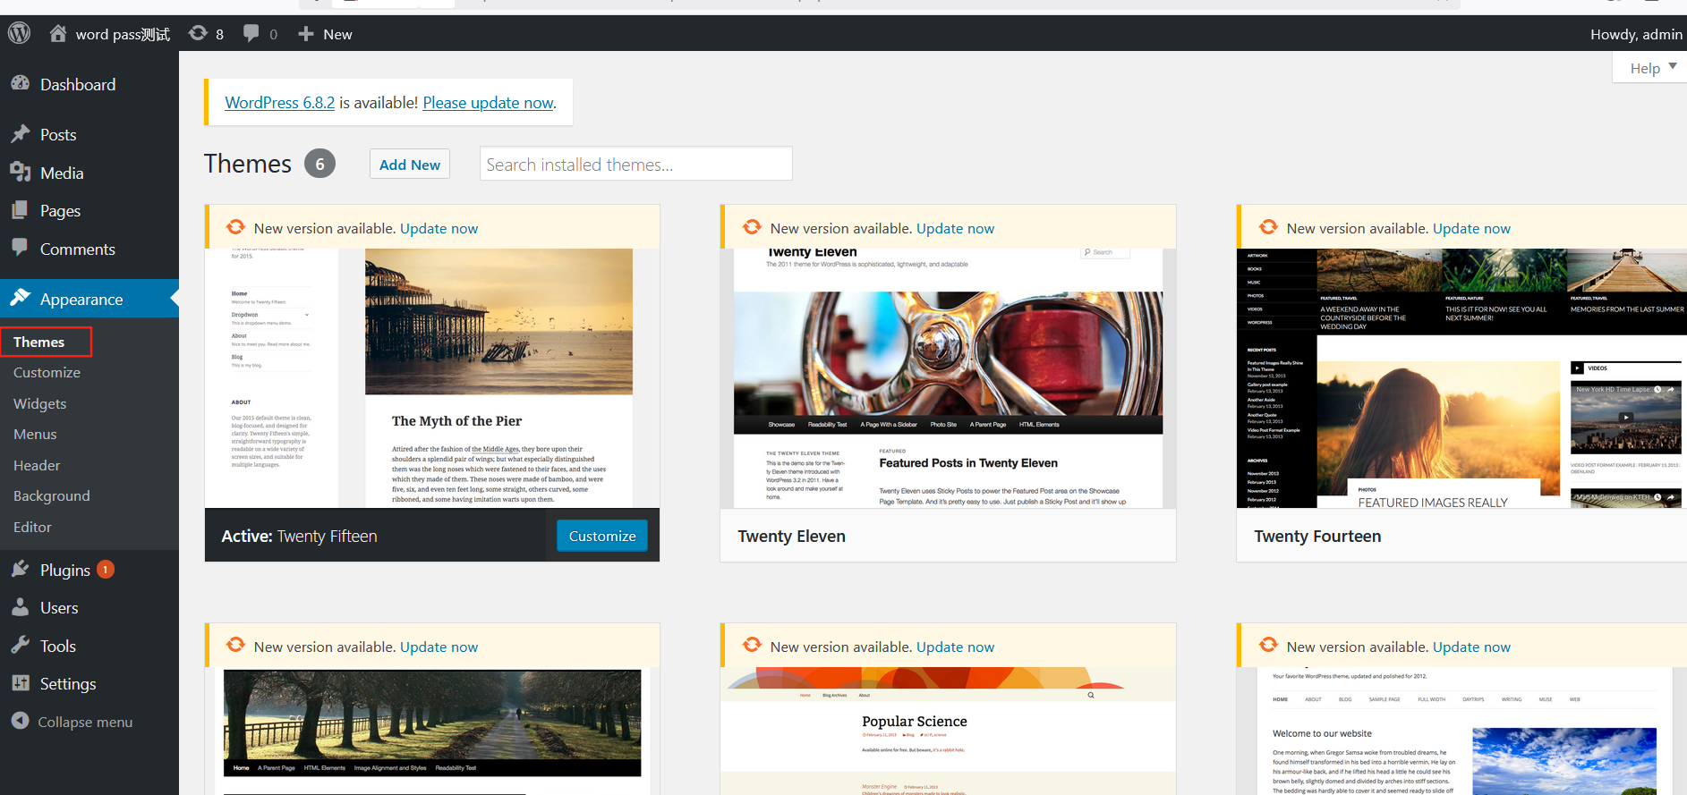Expand the Help dropdown tab
Image resolution: width=1687 pixels, height=795 pixels.
click(1651, 68)
